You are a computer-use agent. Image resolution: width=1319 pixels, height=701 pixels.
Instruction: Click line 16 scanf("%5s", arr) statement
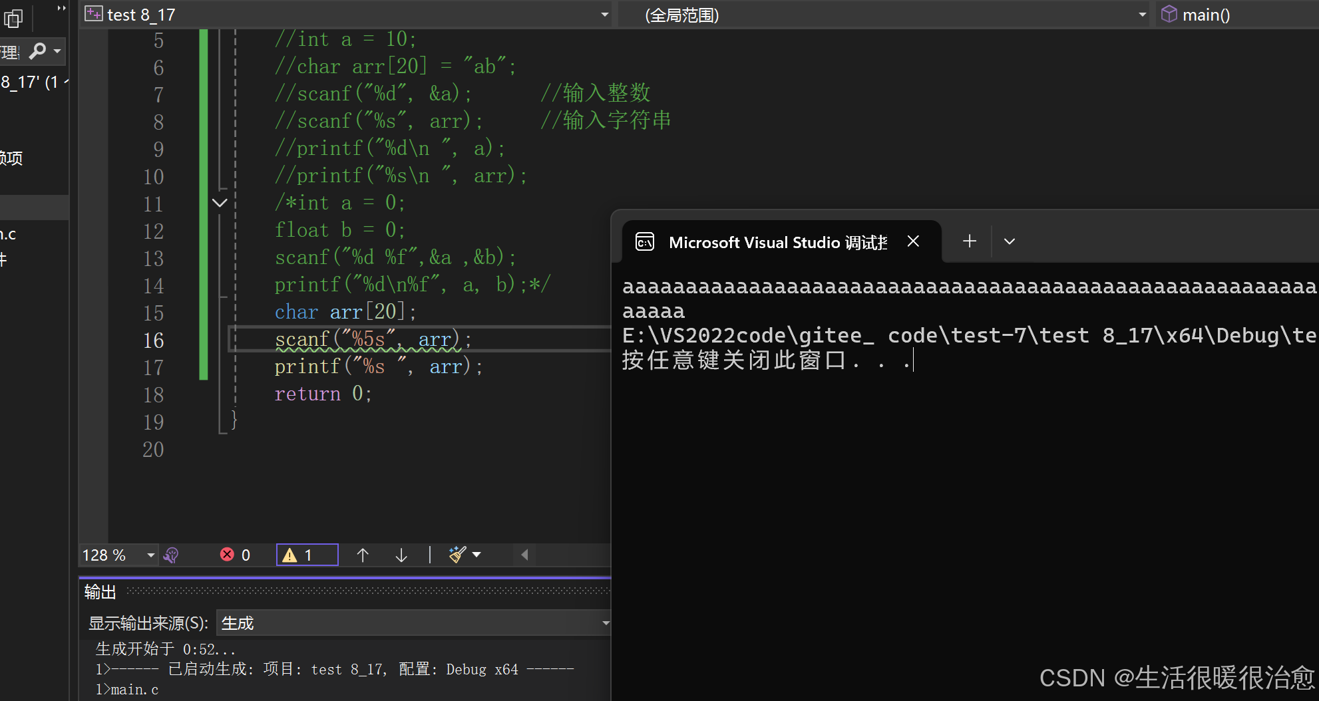(373, 340)
